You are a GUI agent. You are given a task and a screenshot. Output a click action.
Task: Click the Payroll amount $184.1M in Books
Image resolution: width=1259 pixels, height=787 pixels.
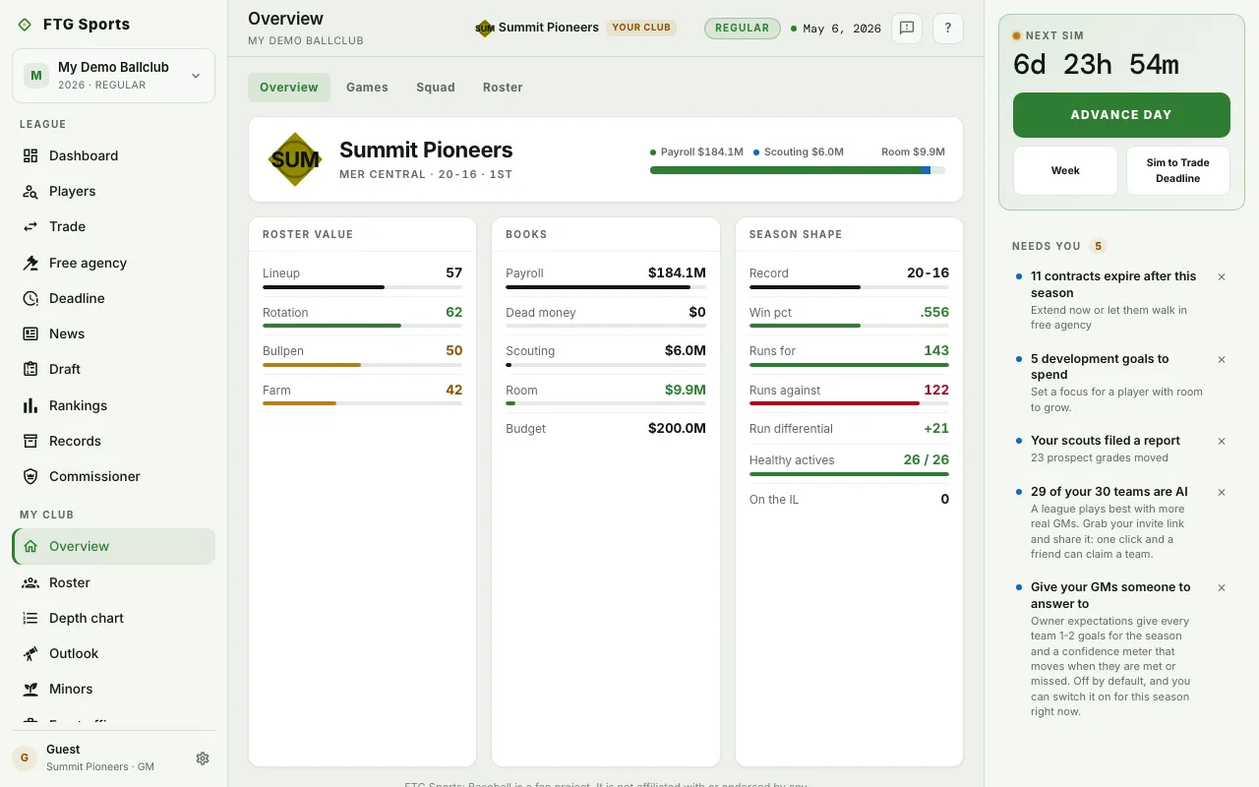pos(677,272)
